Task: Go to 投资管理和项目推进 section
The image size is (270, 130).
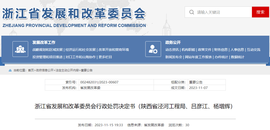Action: click(47, 57)
